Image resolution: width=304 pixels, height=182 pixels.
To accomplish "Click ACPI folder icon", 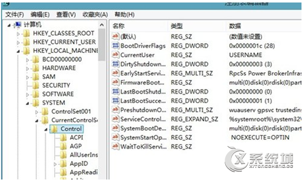I will tap(63, 138).
